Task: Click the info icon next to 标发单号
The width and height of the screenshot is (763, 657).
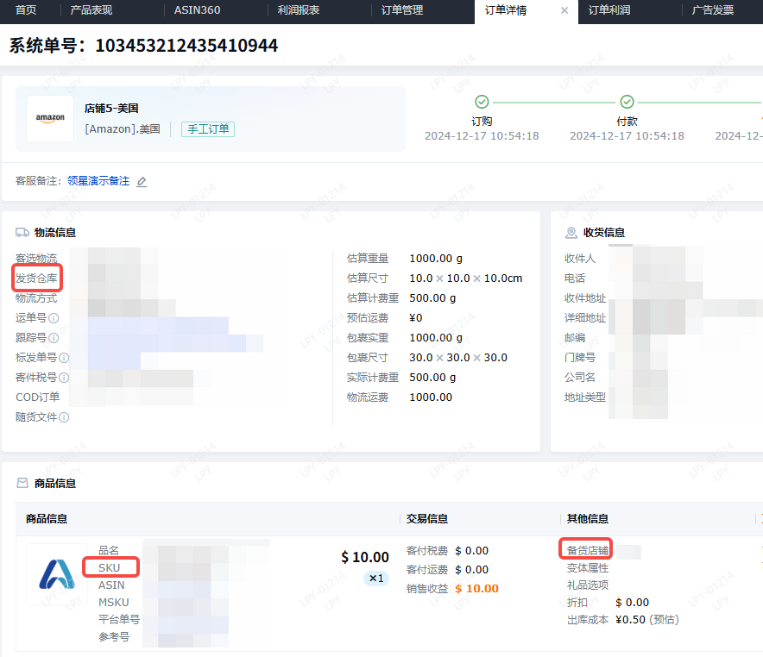Action: (64, 358)
